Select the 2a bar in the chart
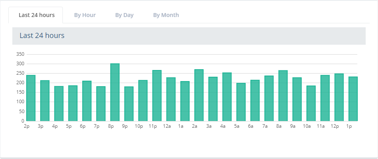The height and width of the screenshot is (159, 378). (199, 95)
